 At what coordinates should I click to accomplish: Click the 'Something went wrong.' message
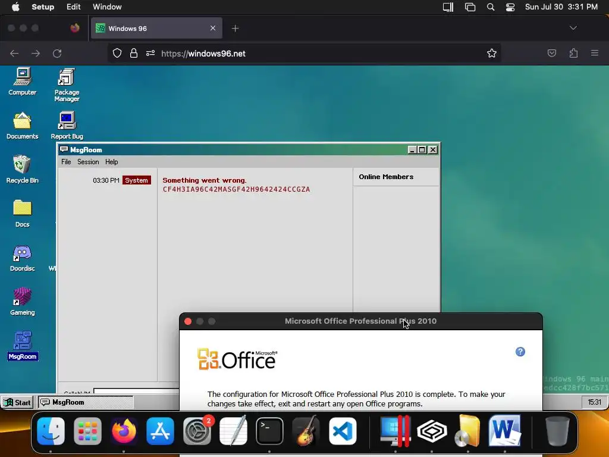point(205,180)
